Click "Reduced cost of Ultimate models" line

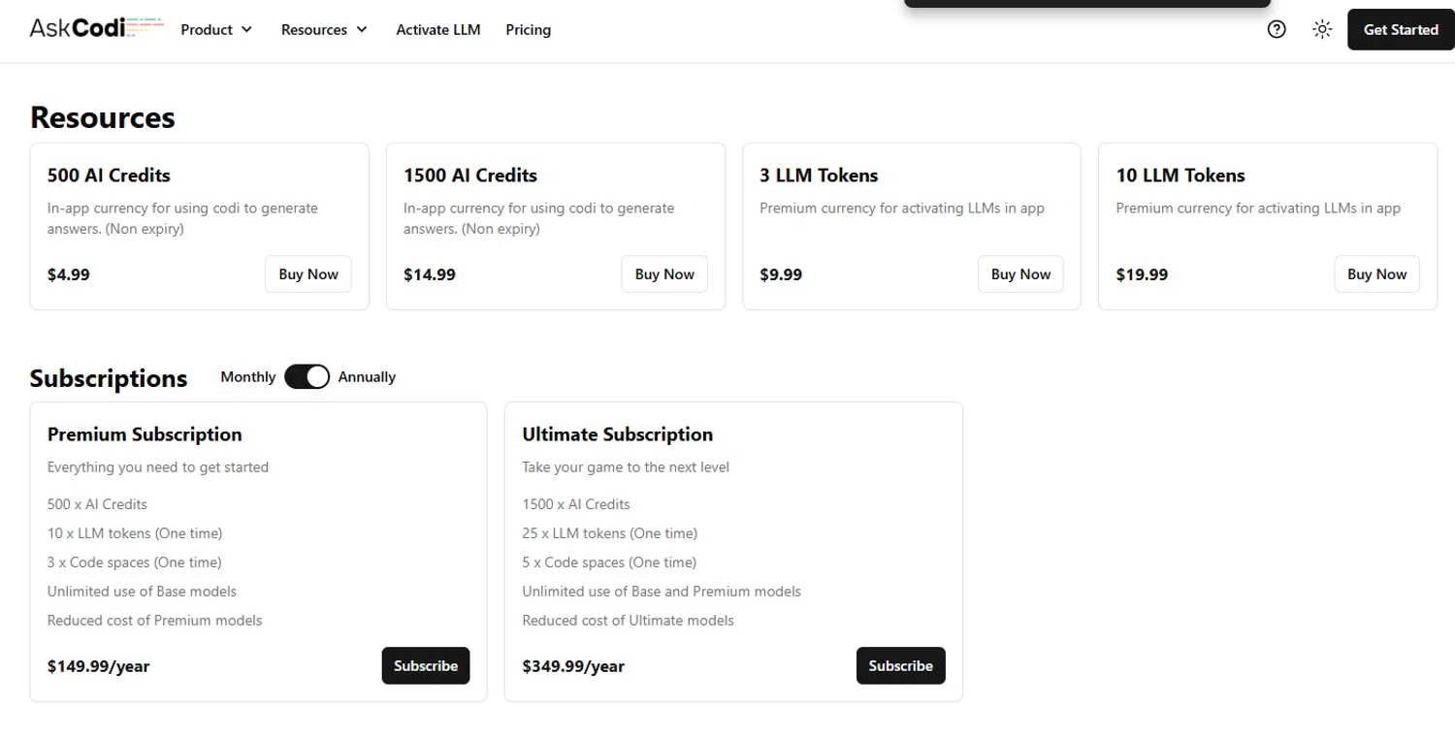click(628, 621)
